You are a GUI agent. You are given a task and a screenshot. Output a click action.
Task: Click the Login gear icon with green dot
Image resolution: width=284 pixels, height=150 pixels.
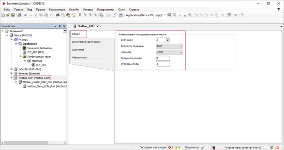click(169, 15)
